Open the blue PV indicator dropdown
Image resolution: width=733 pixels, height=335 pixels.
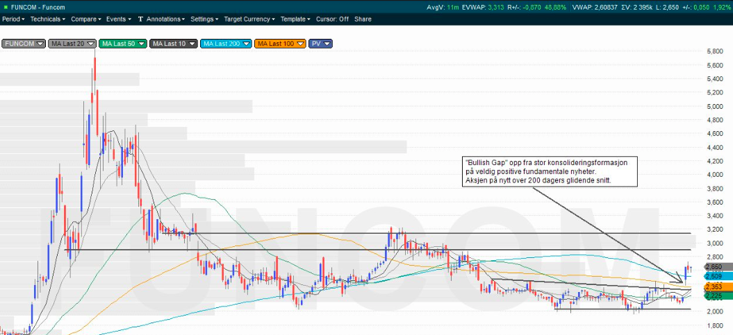(x=320, y=44)
